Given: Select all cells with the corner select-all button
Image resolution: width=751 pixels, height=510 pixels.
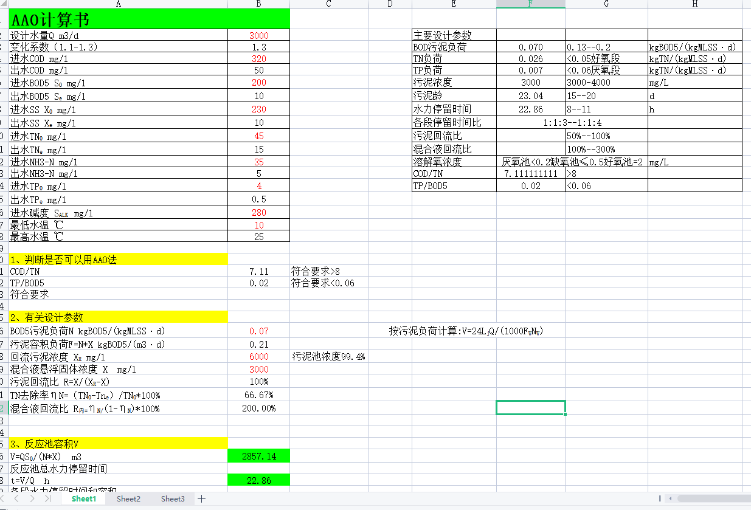Looking at the screenshot, I should [x=4, y=4].
